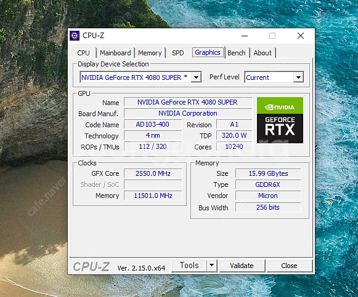The image size is (358, 297).
Task: Switch to the CPU tab
Action: click(x=83, y=53)
